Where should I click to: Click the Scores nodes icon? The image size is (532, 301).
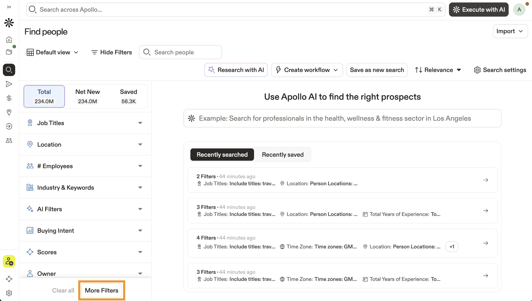click(30, 252)
